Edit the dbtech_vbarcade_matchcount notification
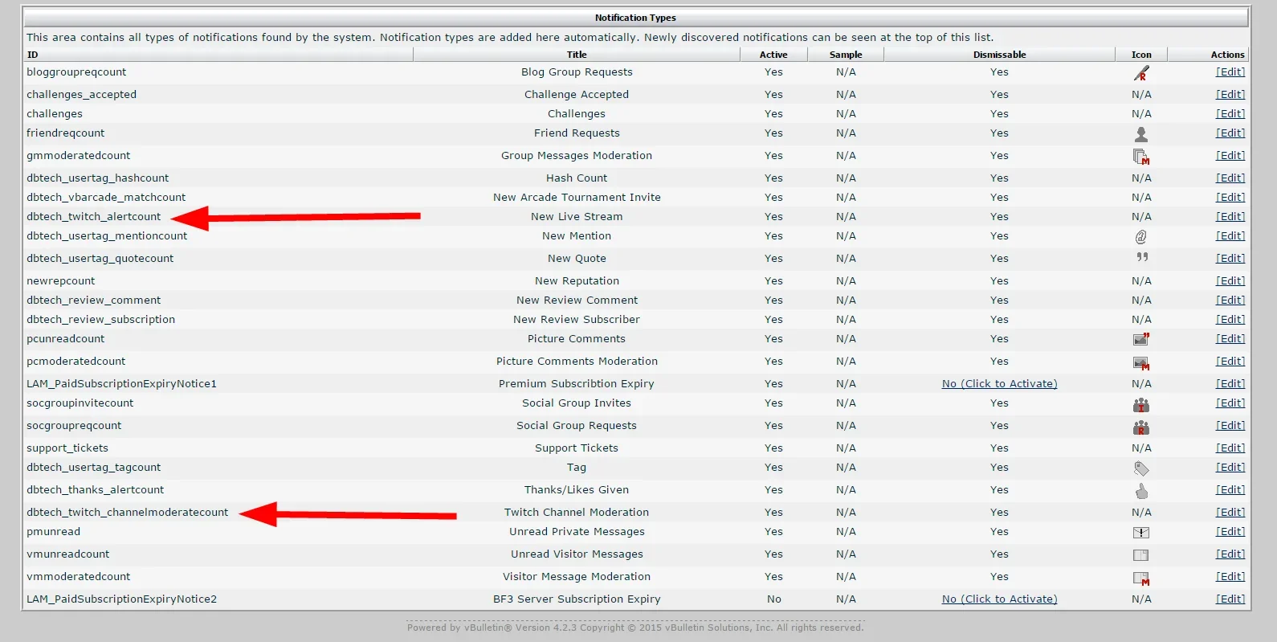Viewport: 1277px width, 642px height. click(1230, 197)
